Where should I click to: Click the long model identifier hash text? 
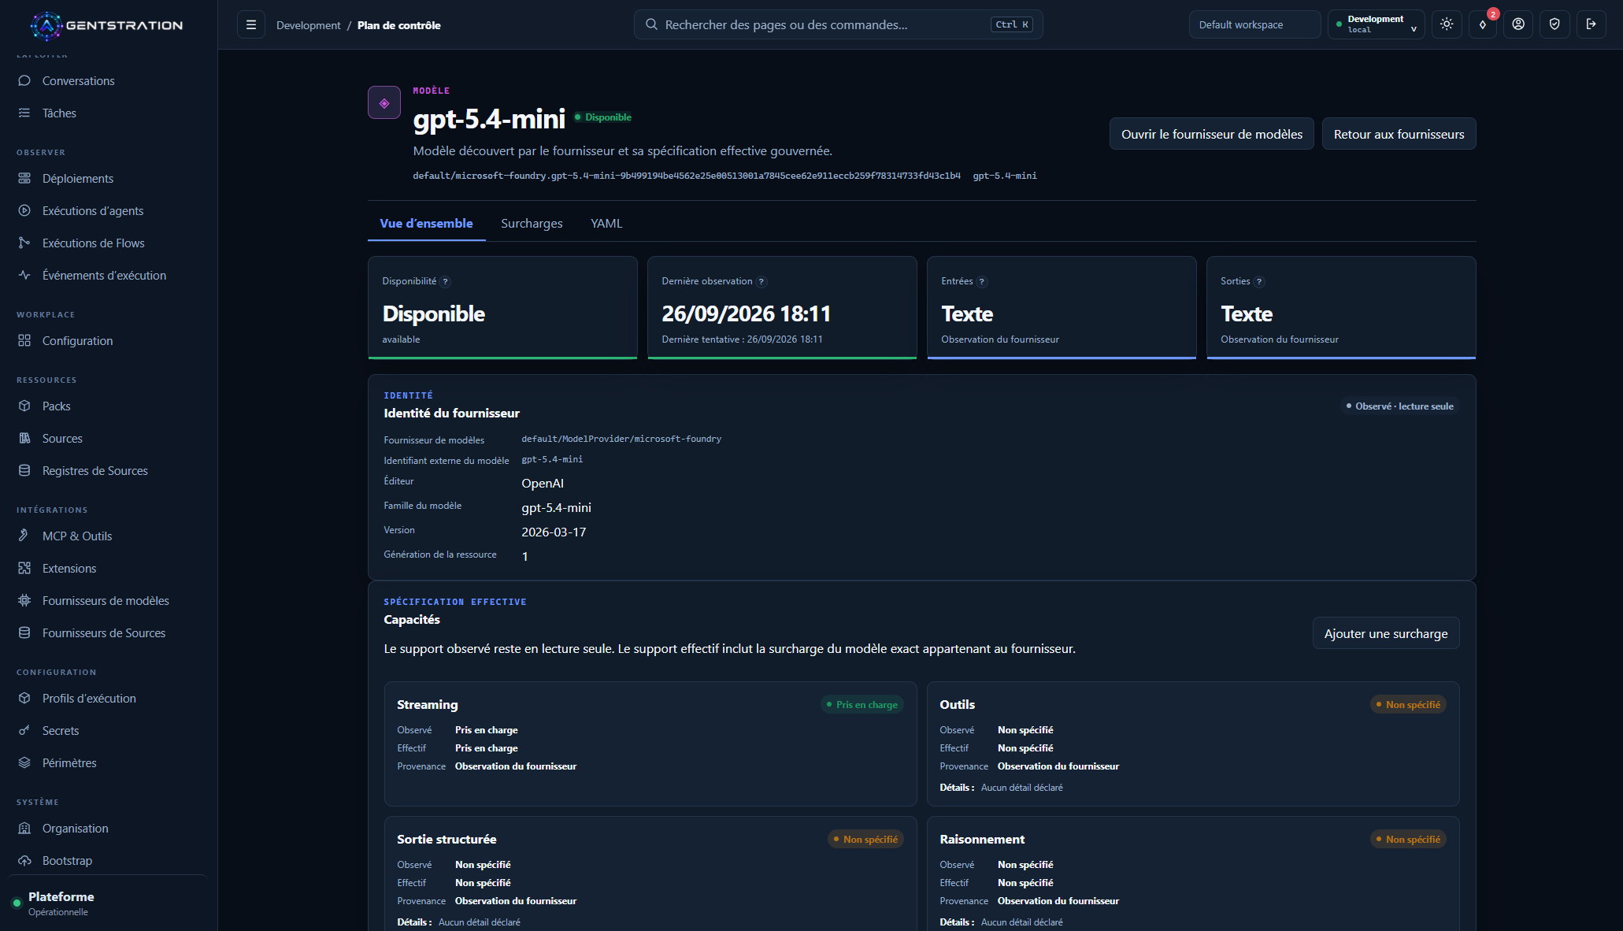click(x=687, y=176)
